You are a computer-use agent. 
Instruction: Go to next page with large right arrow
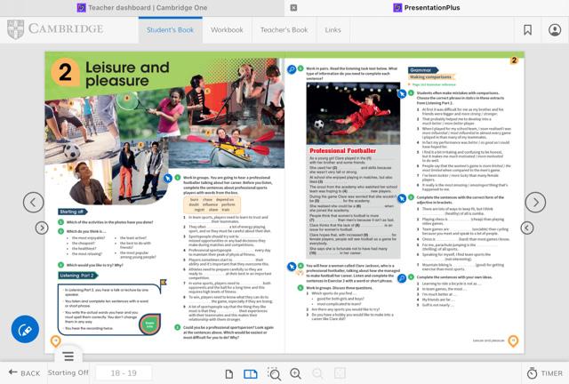click(x=535, y=202)
